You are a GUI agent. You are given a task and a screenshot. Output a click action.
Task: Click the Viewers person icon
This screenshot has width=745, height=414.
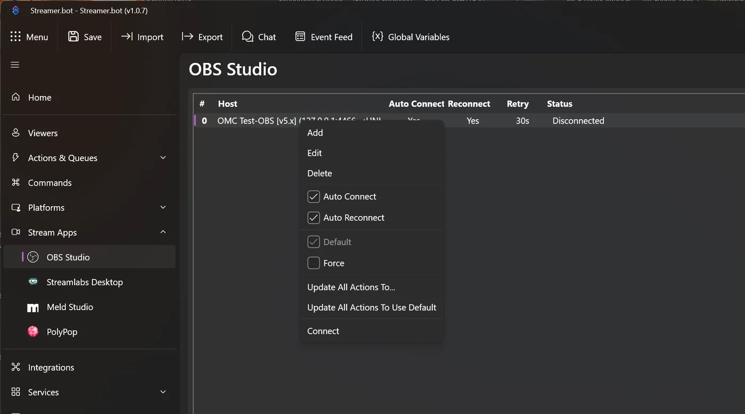click(x=16, y=133)
